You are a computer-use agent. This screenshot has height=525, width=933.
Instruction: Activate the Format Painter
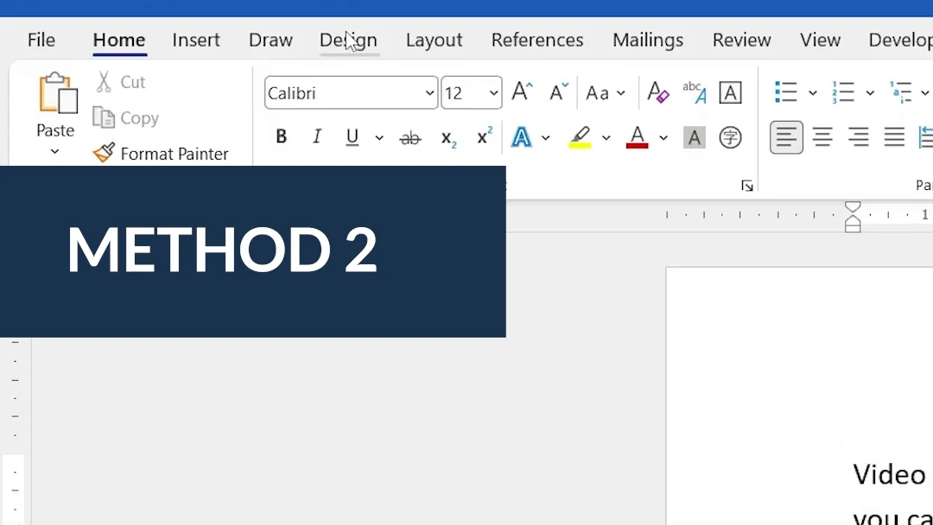(161, 154)
